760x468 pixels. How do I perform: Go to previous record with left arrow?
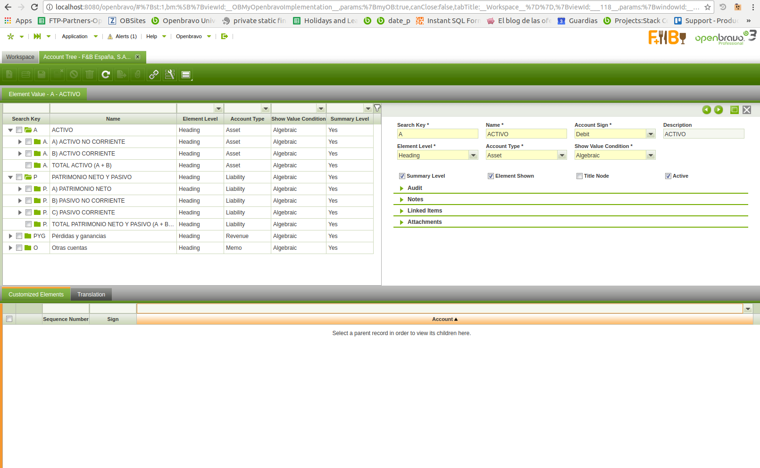(x=706, y=110)
